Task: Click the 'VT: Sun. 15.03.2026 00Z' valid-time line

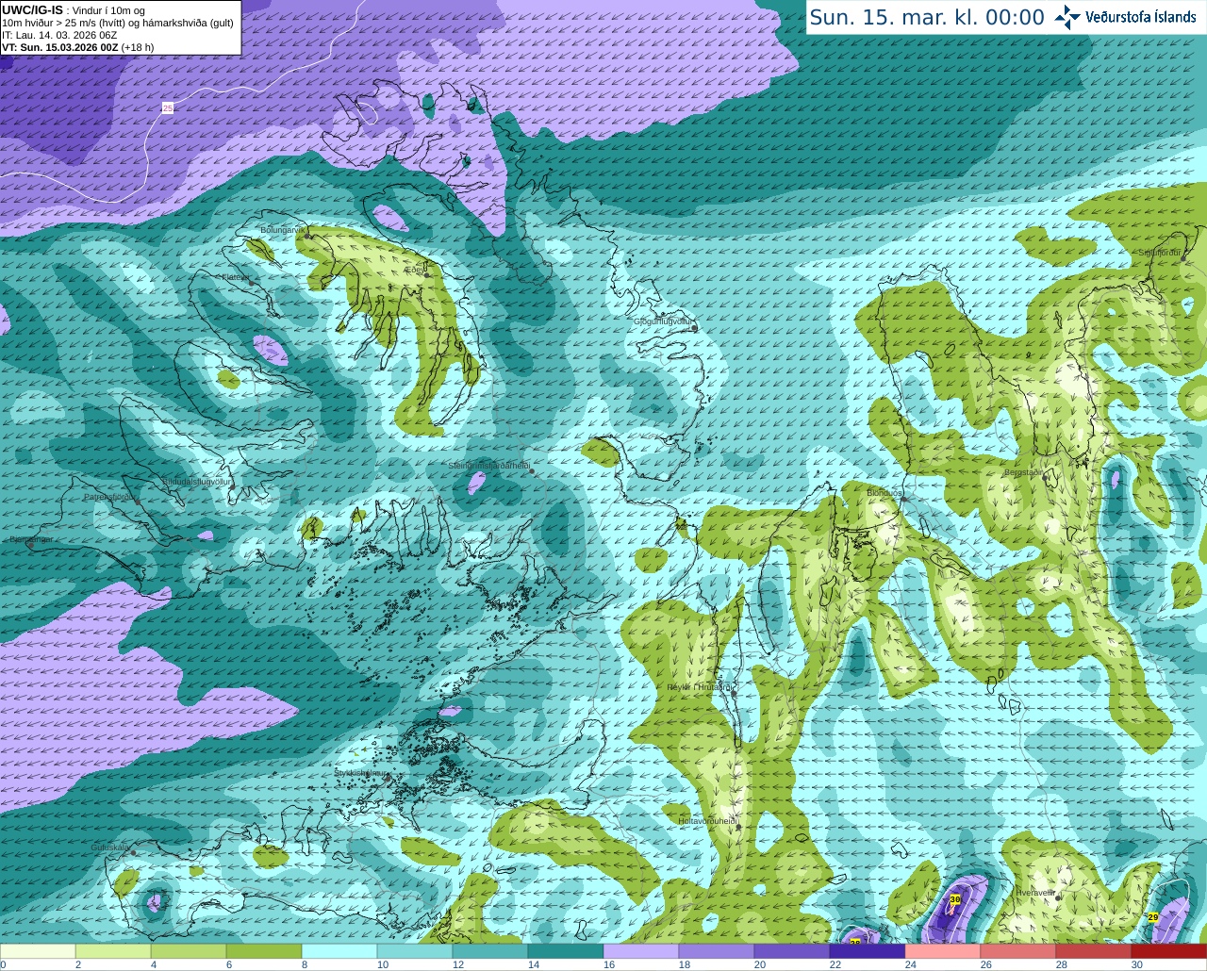Action: [x=59, y=47]
